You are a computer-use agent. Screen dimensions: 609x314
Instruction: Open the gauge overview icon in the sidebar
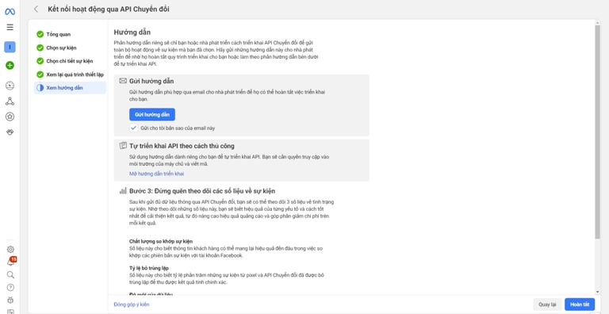tap(10, 86)
